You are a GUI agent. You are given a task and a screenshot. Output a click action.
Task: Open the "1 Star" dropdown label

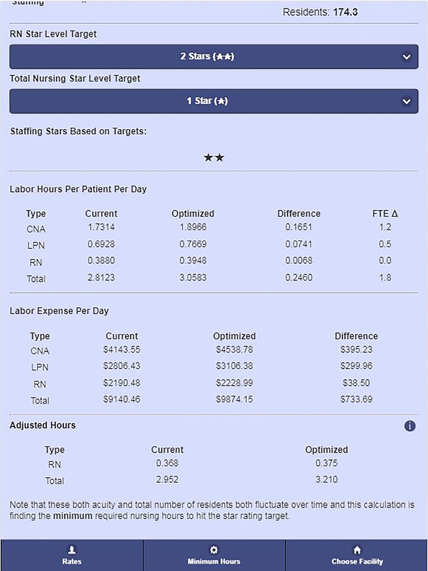pyautogui.click(x=207, y=101)
